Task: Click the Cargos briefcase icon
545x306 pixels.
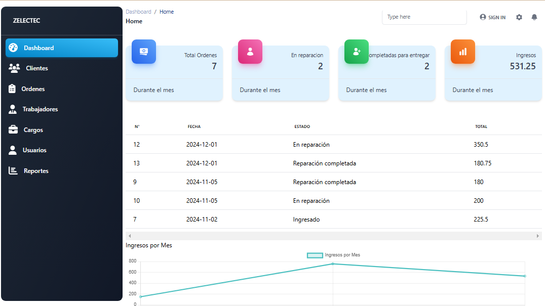Action: (x=13, y=129)
